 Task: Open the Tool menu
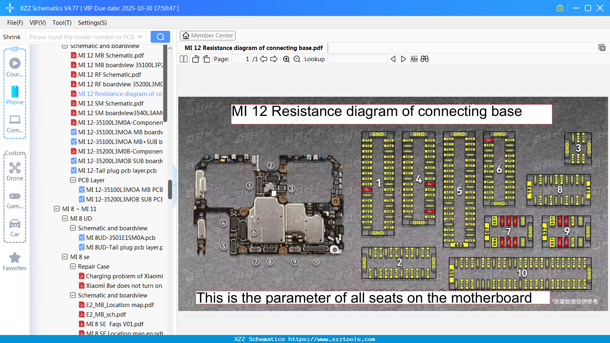click(62, 23)
